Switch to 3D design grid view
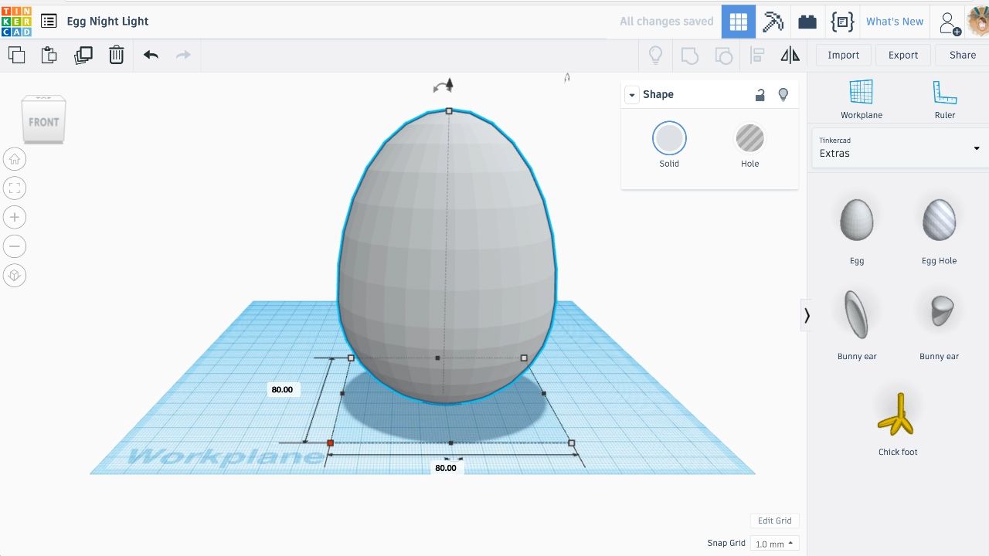 pos(739,22)
